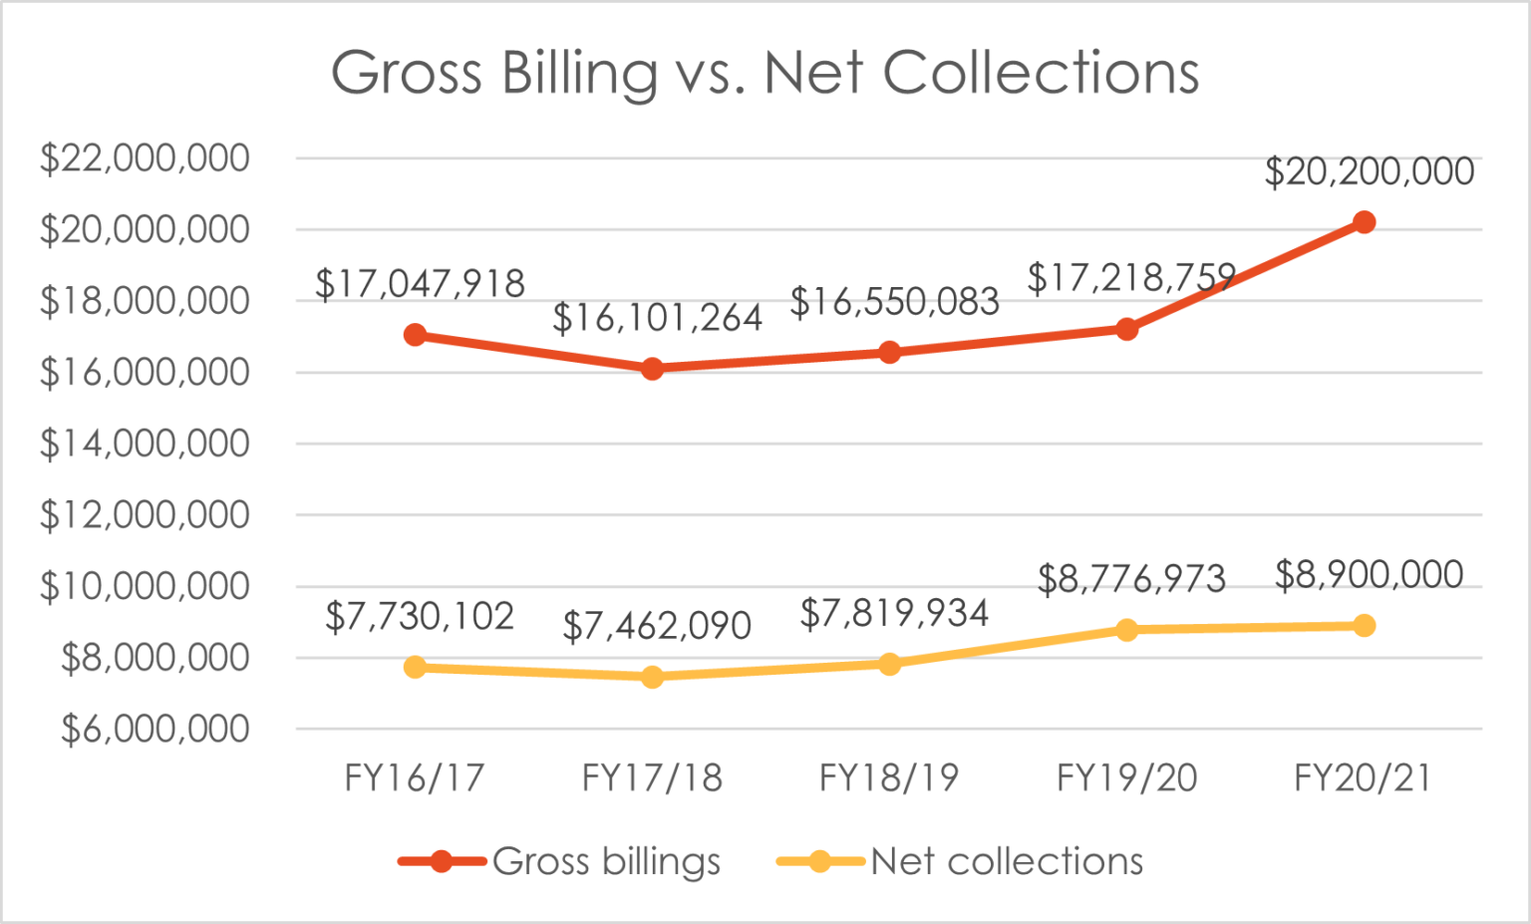Click the chart title "Gross Billing vs. Net Collections"
The width and height of the screenshot is (1531, 924).
pyautogui.click(x=765, y=73)
